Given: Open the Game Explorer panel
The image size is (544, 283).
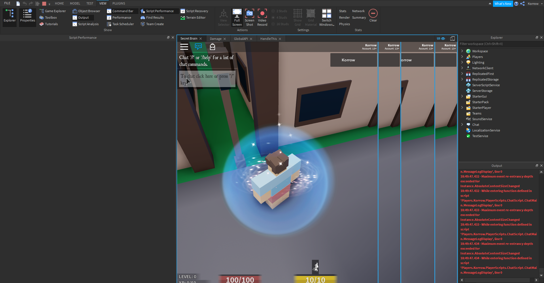Looking at the screenshot, I should [x=53, y=11].
